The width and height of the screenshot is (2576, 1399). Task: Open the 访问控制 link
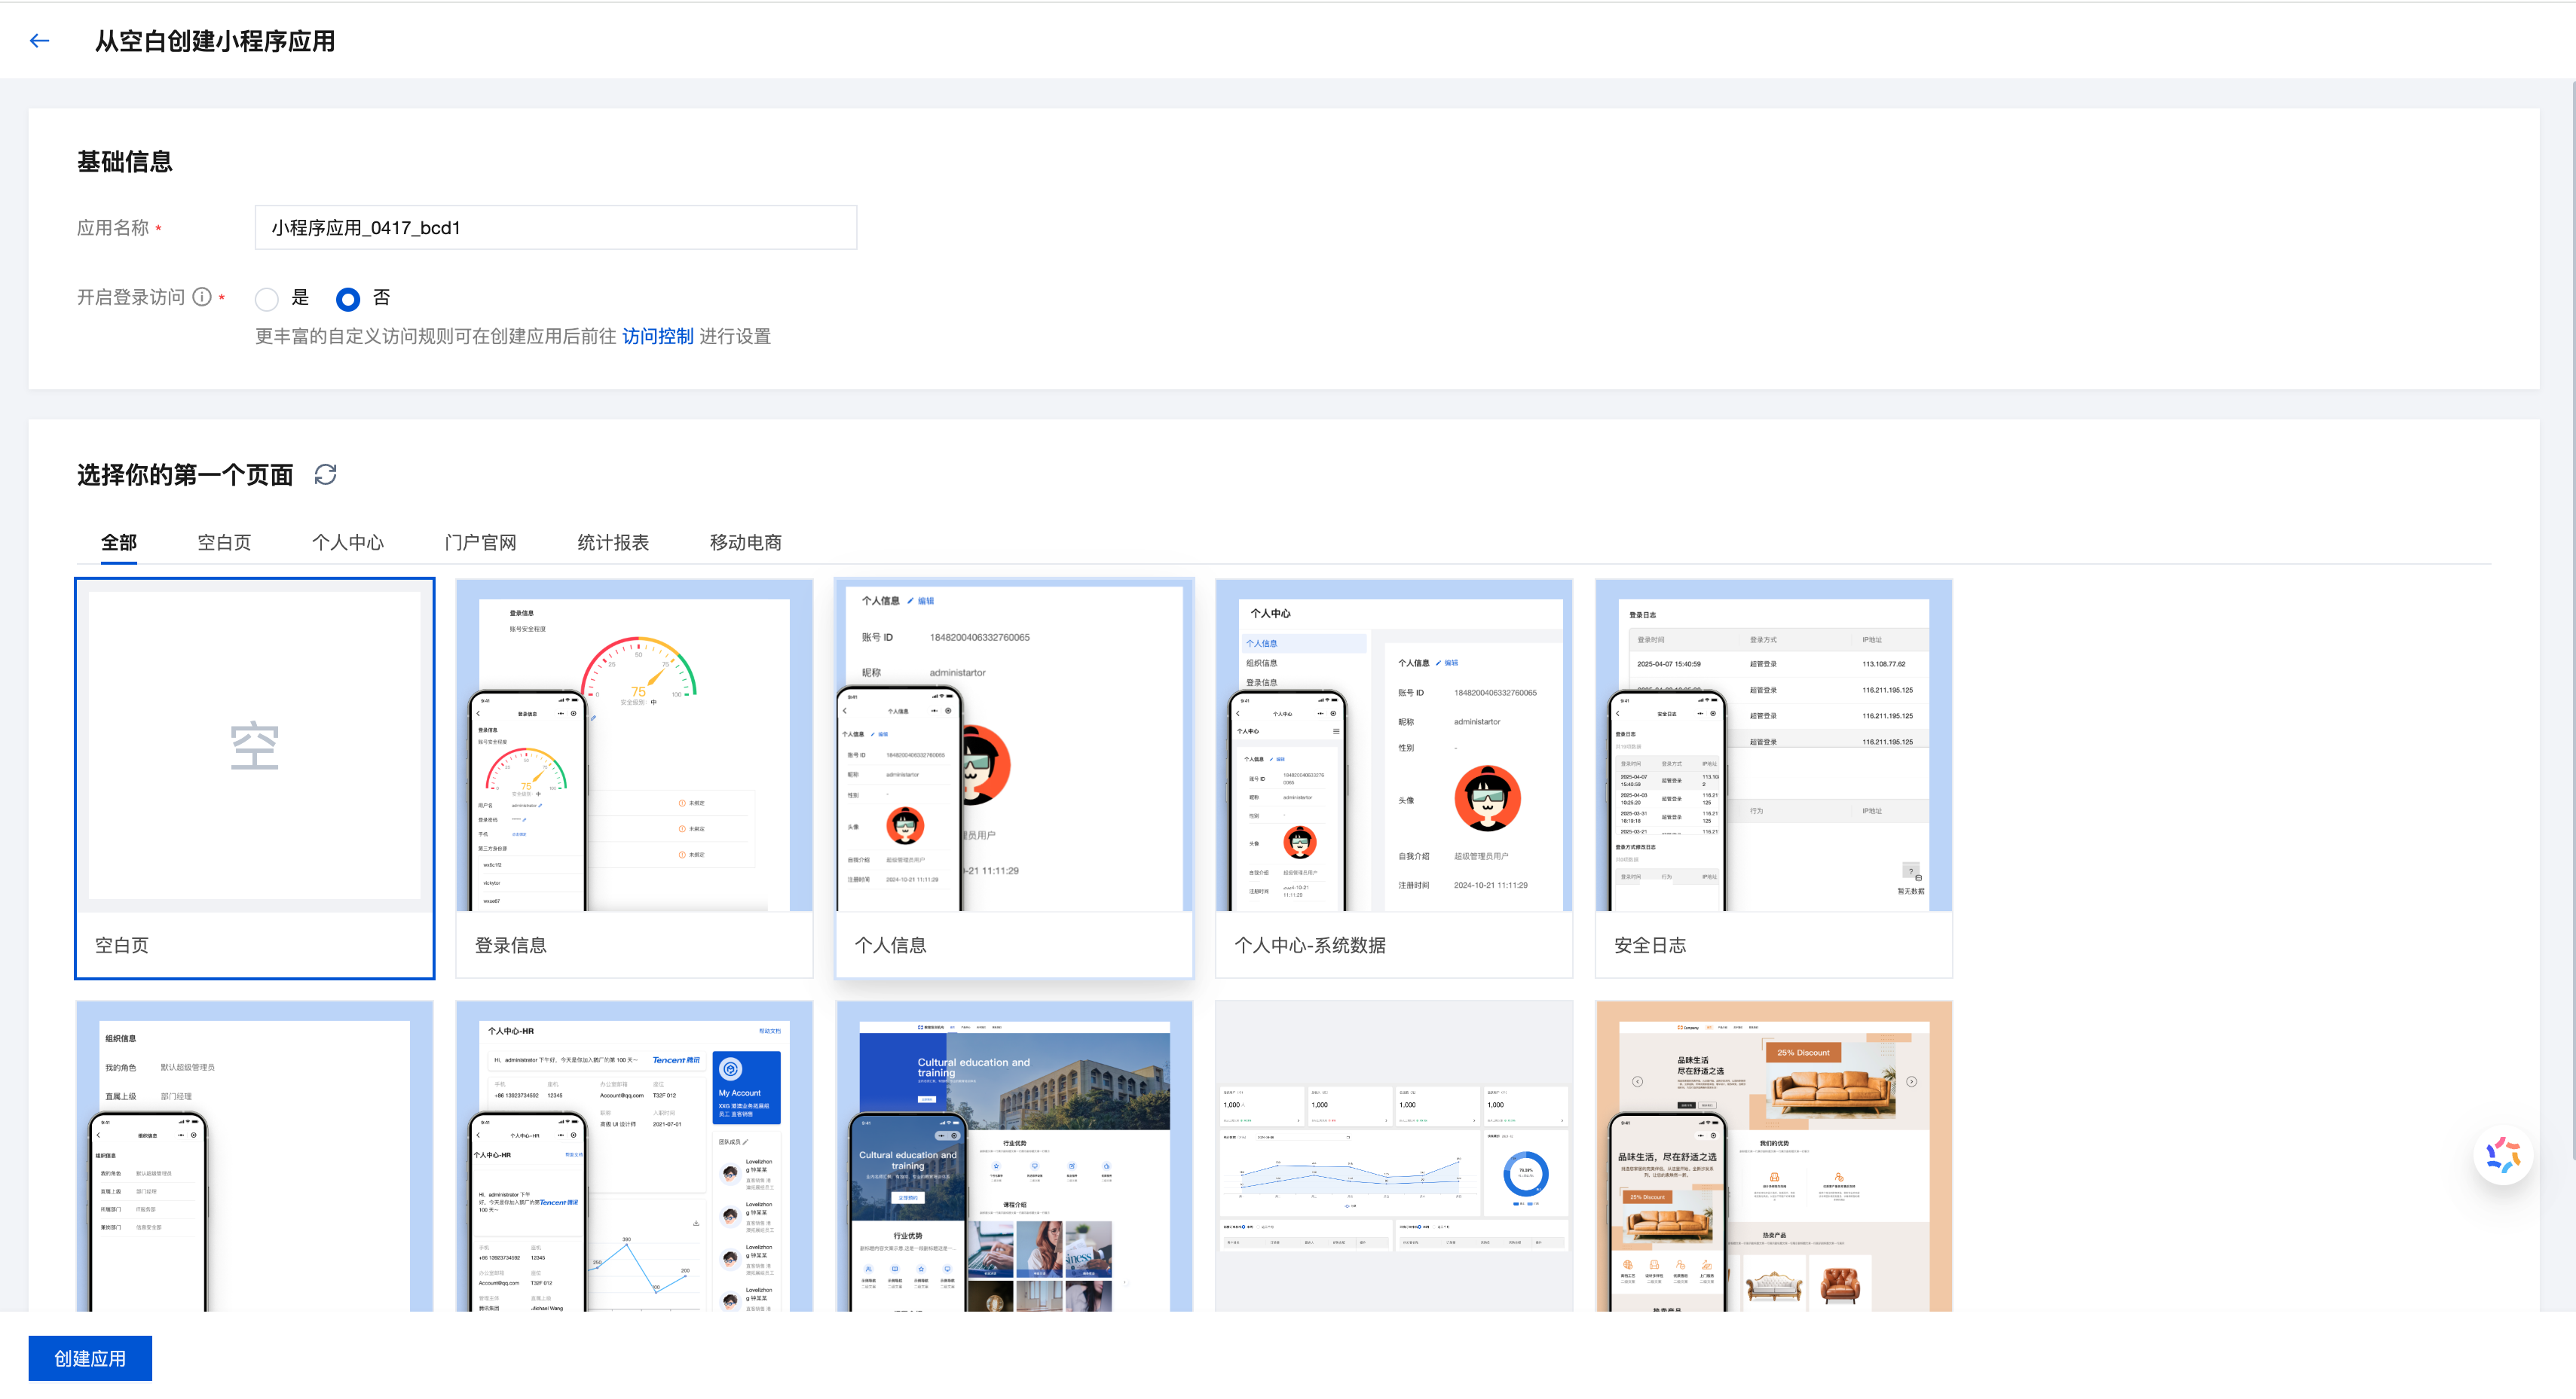[657, 337]
